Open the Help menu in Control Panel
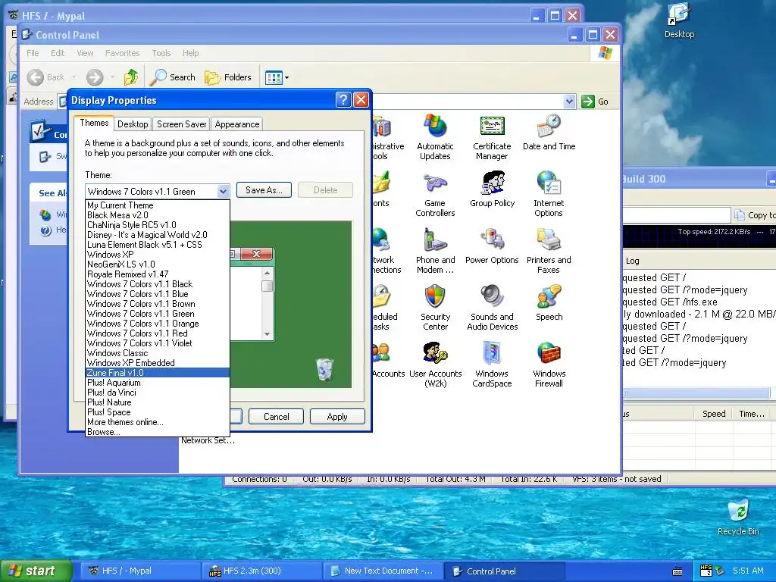The height and width of the screenshot is (582, 776). [190, 53]
